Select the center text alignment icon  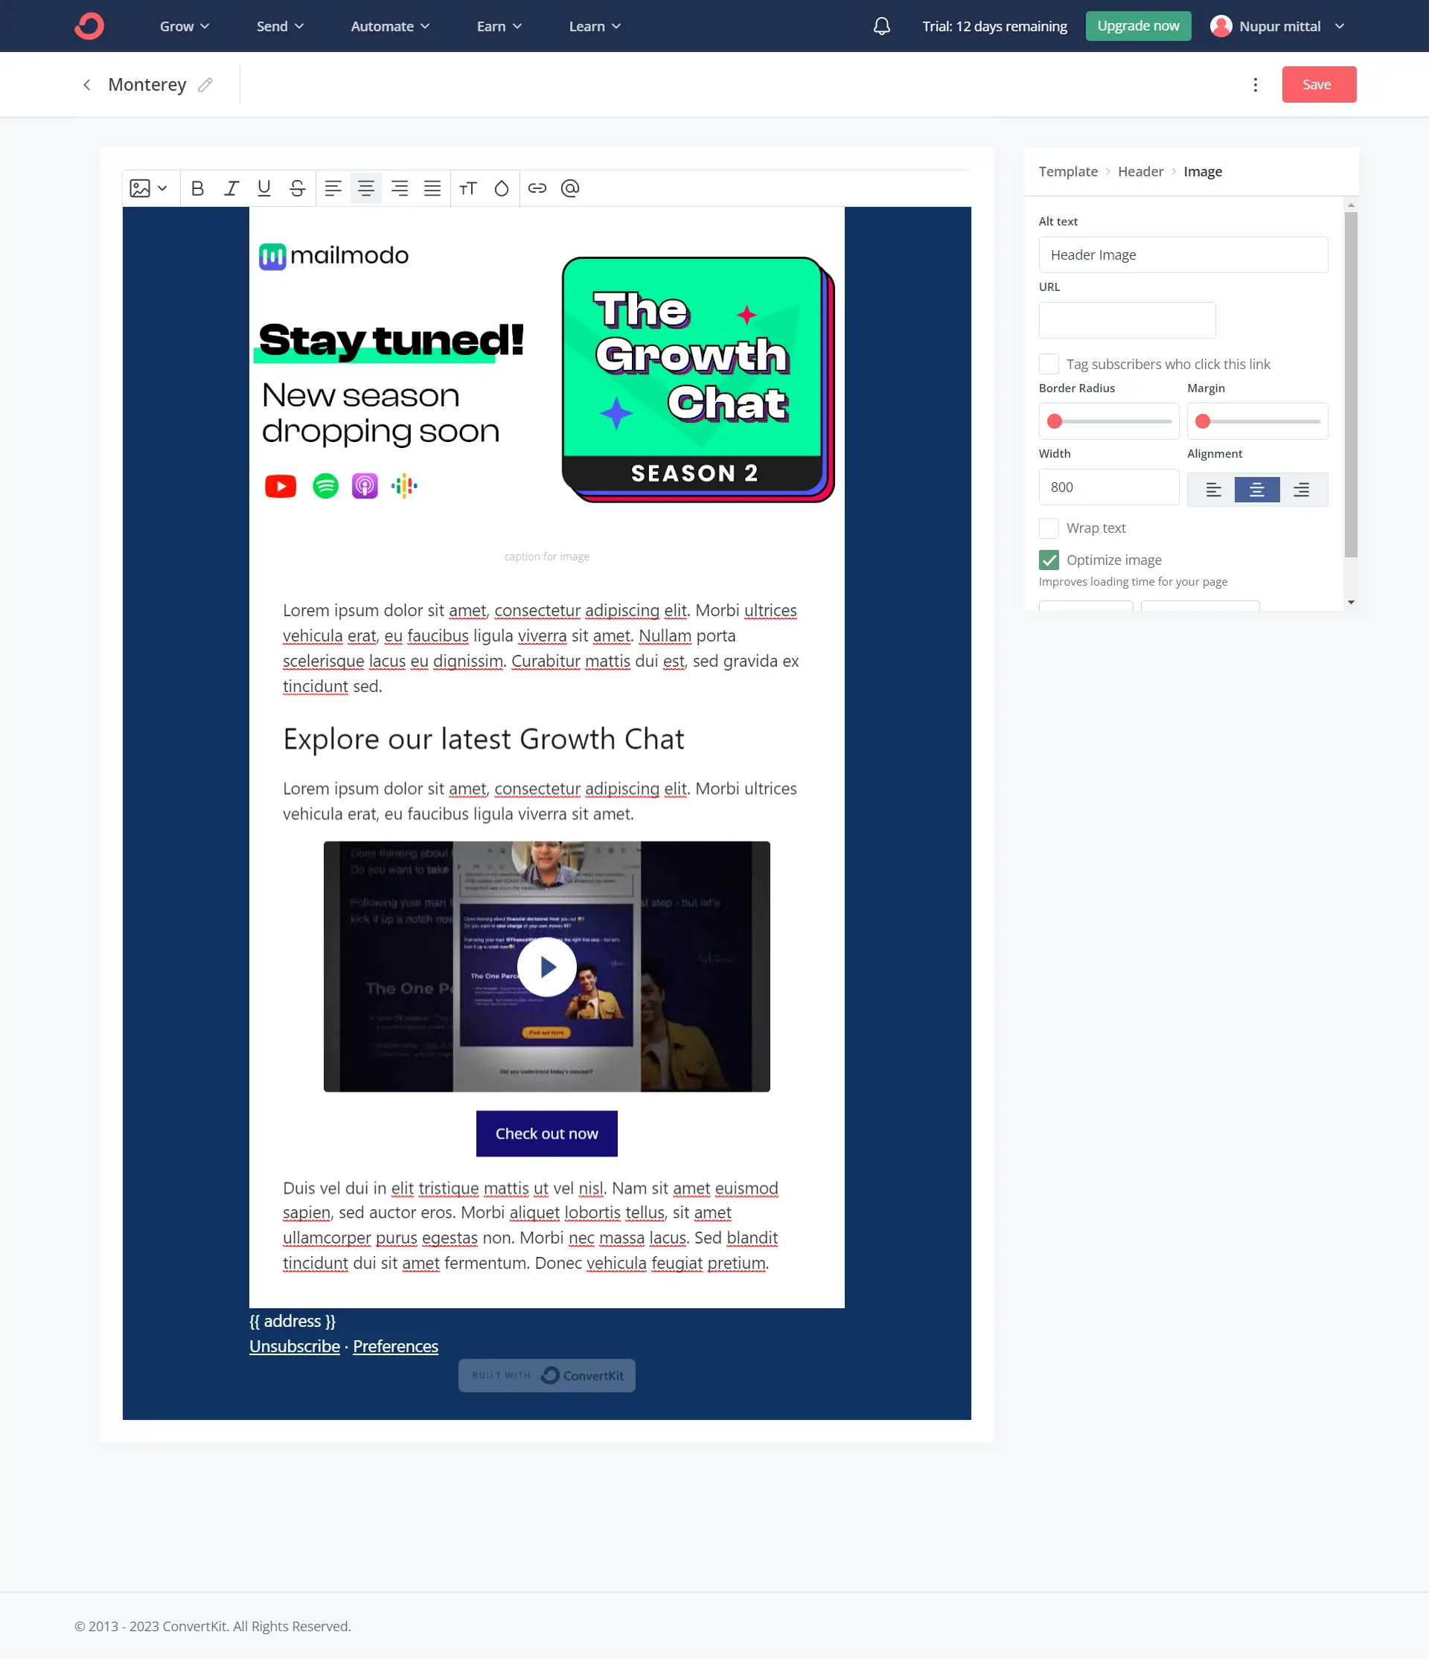click(x=364, y=188)
